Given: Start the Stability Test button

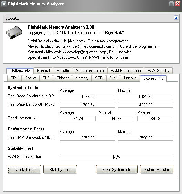Looking at the screenshot, I should (x=60, y=169).
